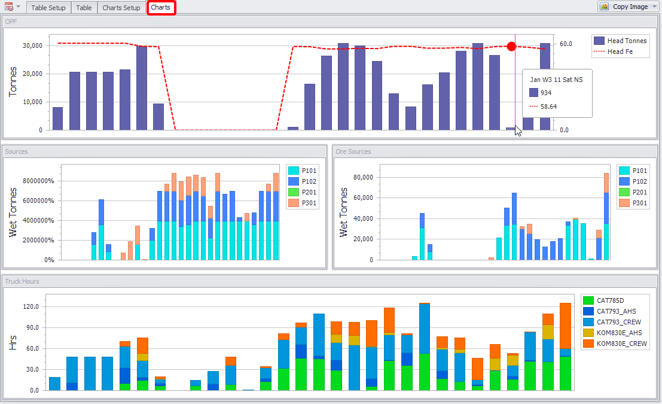
Task: Click P101 cyan swatch in Sources legend
Action: (294, 171)
